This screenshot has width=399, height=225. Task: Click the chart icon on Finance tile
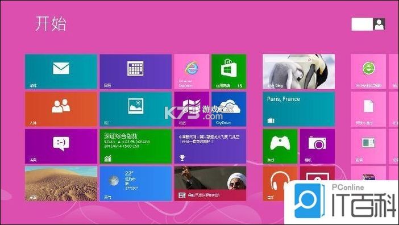tap(107, 159)
